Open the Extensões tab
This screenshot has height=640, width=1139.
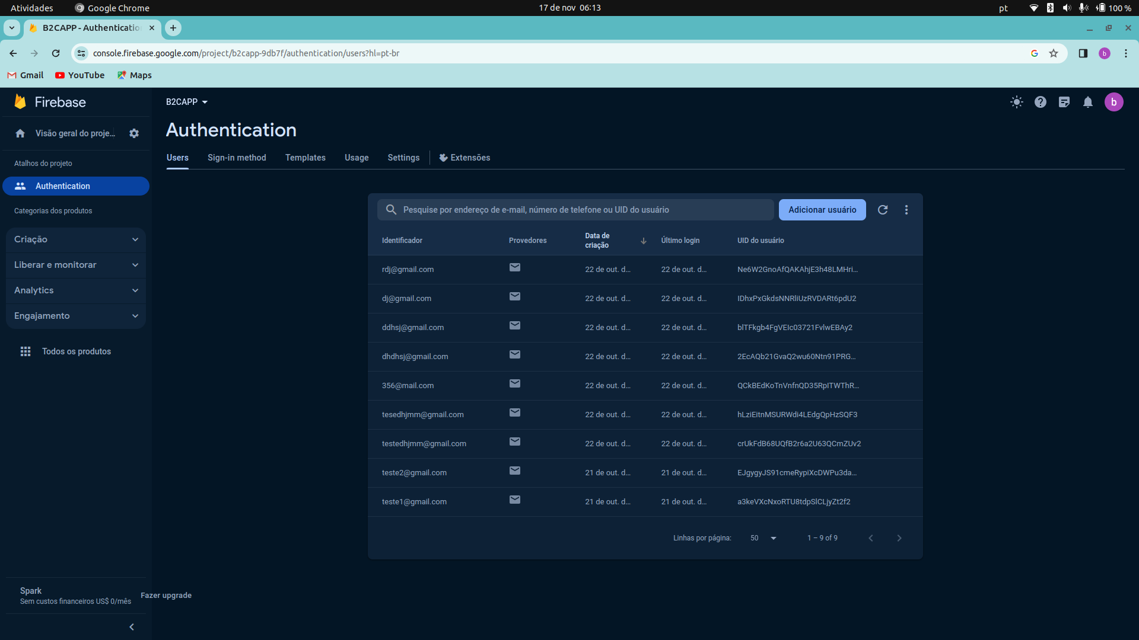(x=464, y=158)
